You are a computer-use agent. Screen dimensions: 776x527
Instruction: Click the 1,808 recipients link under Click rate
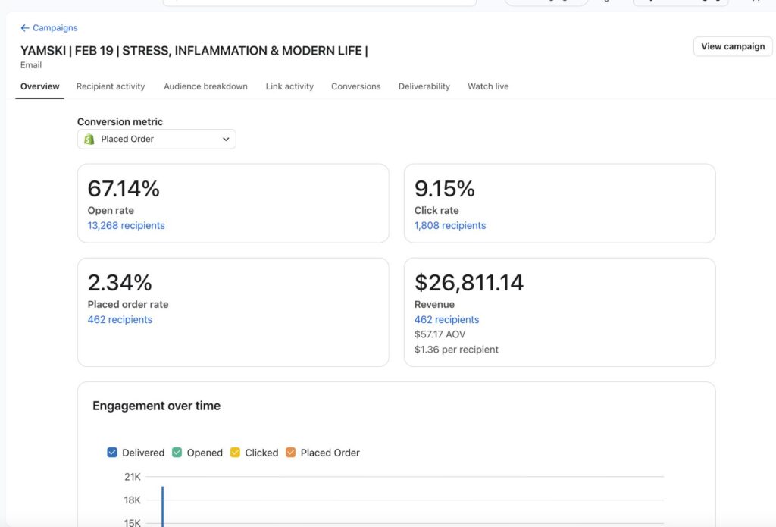click(450, 226)
